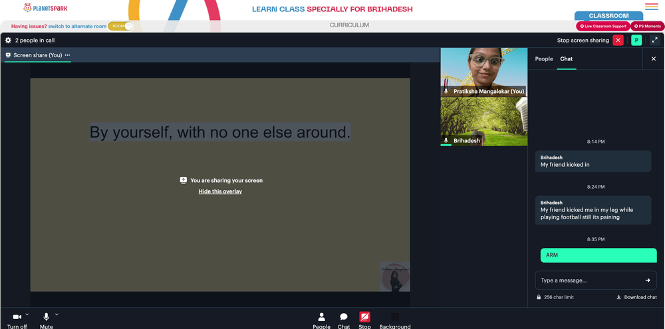The width and height of the screenshot is (665, 329).
Task: Open call settings gear icon
Action: 8,41
